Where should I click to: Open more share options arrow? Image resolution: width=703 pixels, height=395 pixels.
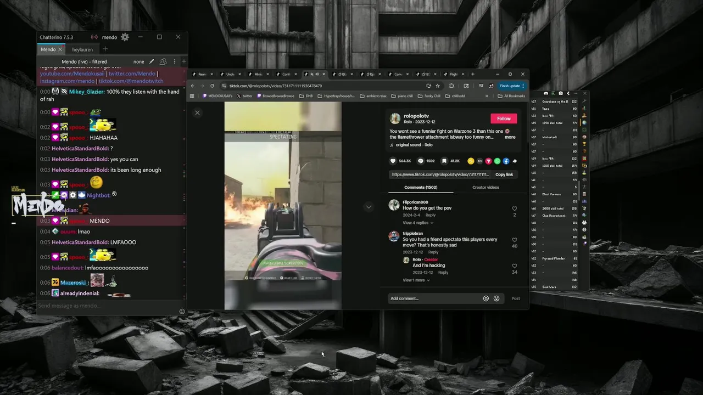[x=515, y=161]
